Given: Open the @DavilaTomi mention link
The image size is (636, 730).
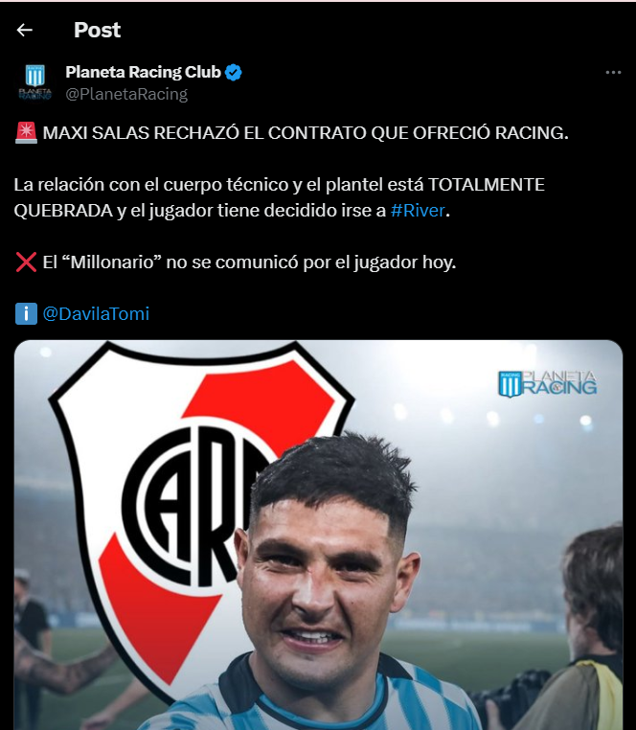Looking at the screenshot, I should 96,314.
